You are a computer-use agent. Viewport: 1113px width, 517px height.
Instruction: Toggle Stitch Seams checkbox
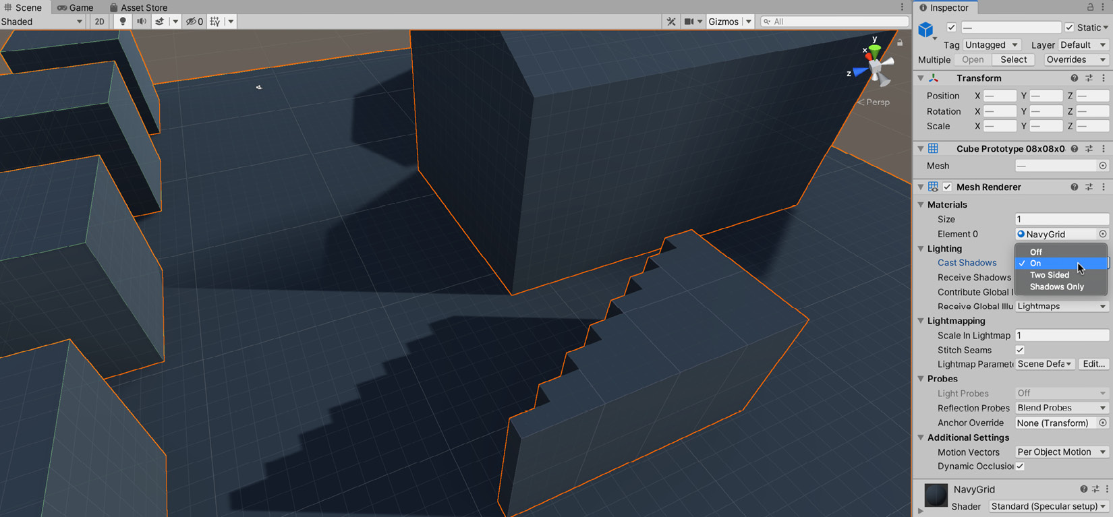[1020, 350]
